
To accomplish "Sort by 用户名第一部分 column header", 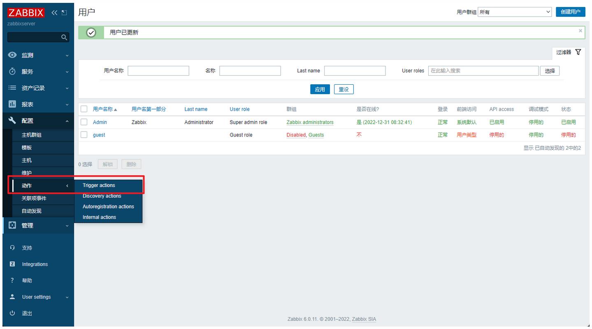I will click(149, 109).
